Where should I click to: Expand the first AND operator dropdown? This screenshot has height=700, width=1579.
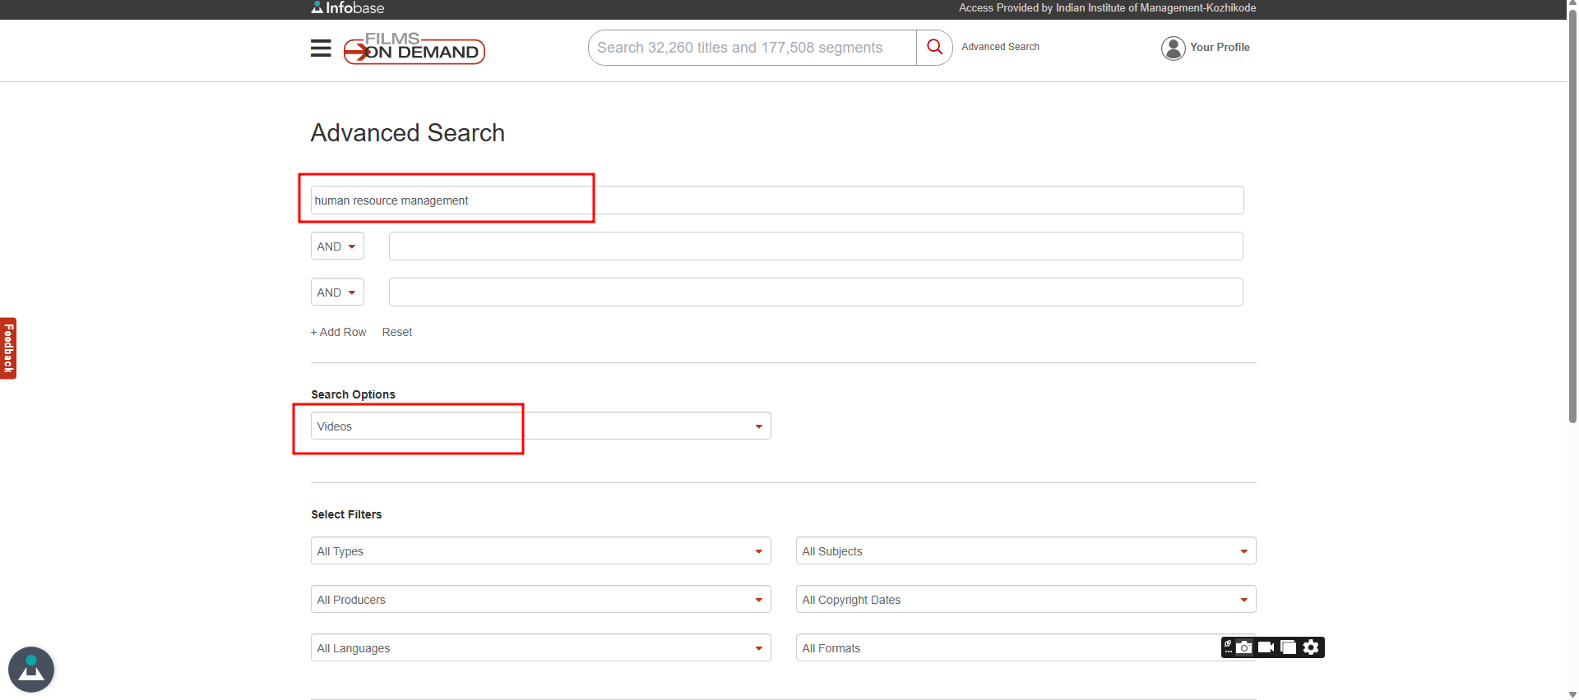tap(337, 246)
